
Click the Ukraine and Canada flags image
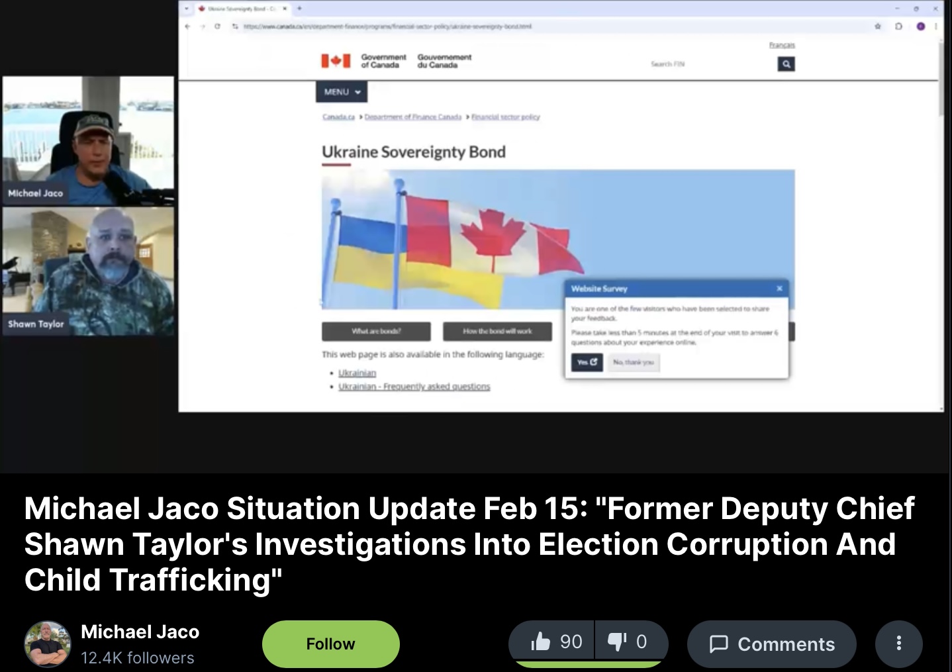[558, 239]
